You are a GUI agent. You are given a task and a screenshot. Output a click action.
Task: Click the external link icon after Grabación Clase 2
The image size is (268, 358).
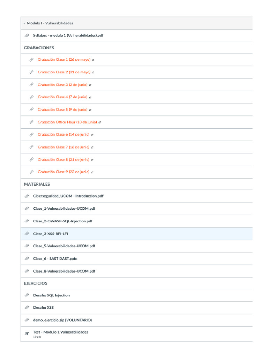click(93, 72)
